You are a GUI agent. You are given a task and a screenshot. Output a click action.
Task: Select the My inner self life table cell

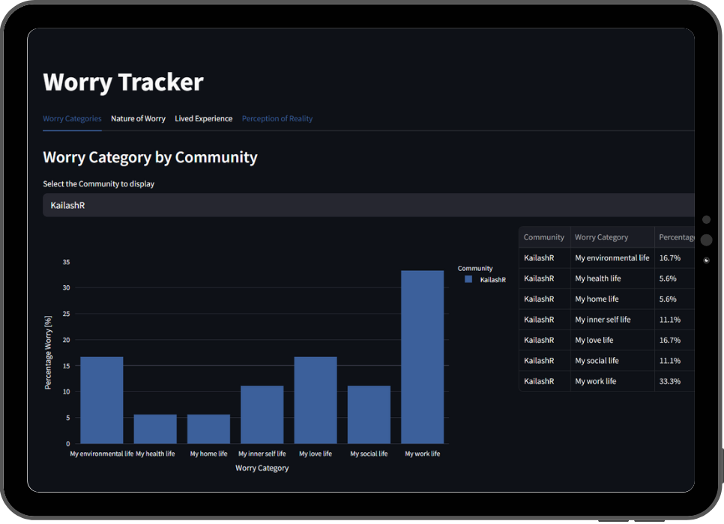pos(603,320)
